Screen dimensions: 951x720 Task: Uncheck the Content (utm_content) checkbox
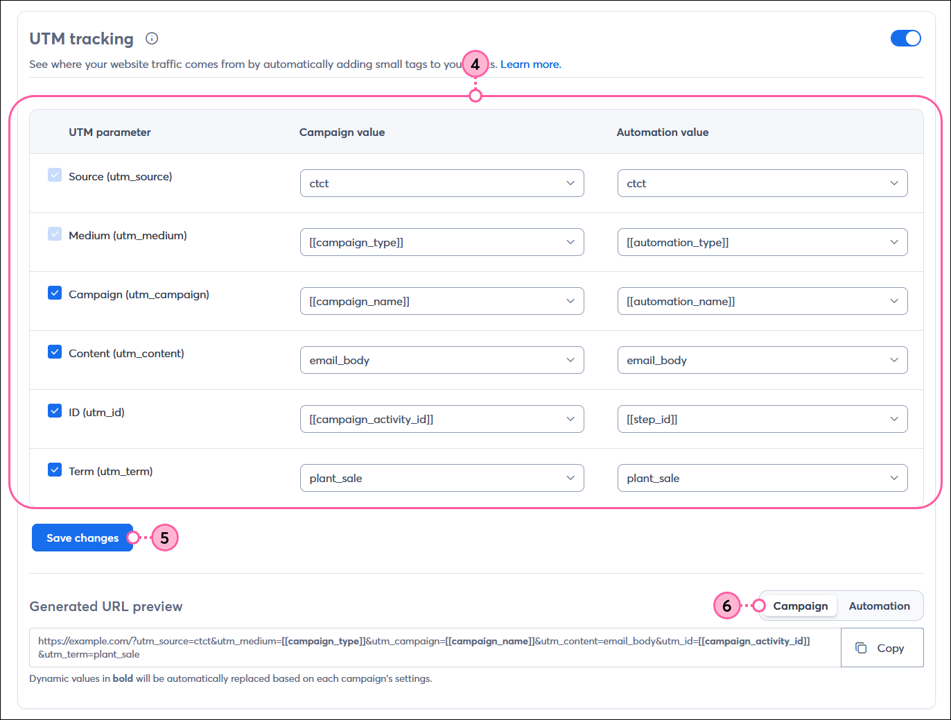coord(55,352)
